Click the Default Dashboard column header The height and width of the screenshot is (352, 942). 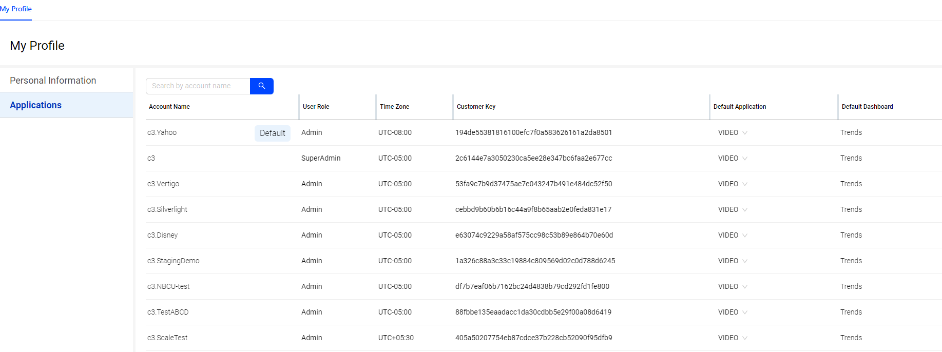868,107
